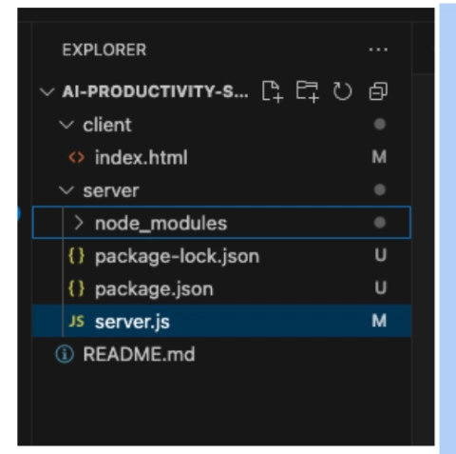Click the M status badge on index.html
Image resolution: width=456 pixels, height=454 pixels.
point(379,157)
